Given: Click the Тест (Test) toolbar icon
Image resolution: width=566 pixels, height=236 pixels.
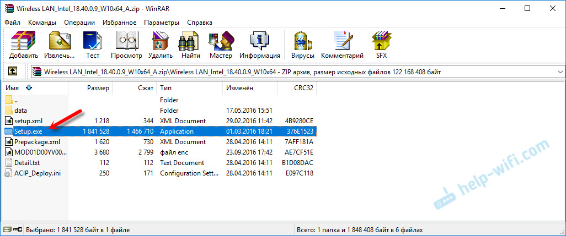Looking at the screenshot, I should point(92,44).
